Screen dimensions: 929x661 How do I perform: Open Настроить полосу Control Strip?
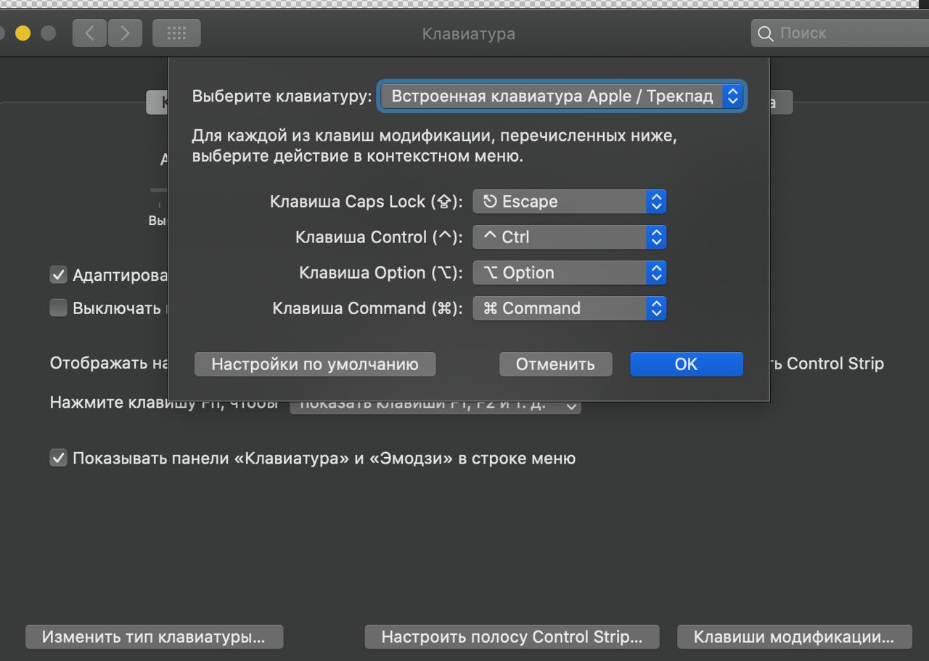512,637
